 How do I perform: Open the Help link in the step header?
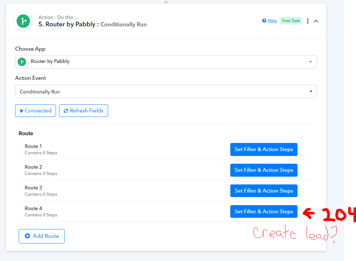click(272, 21)
